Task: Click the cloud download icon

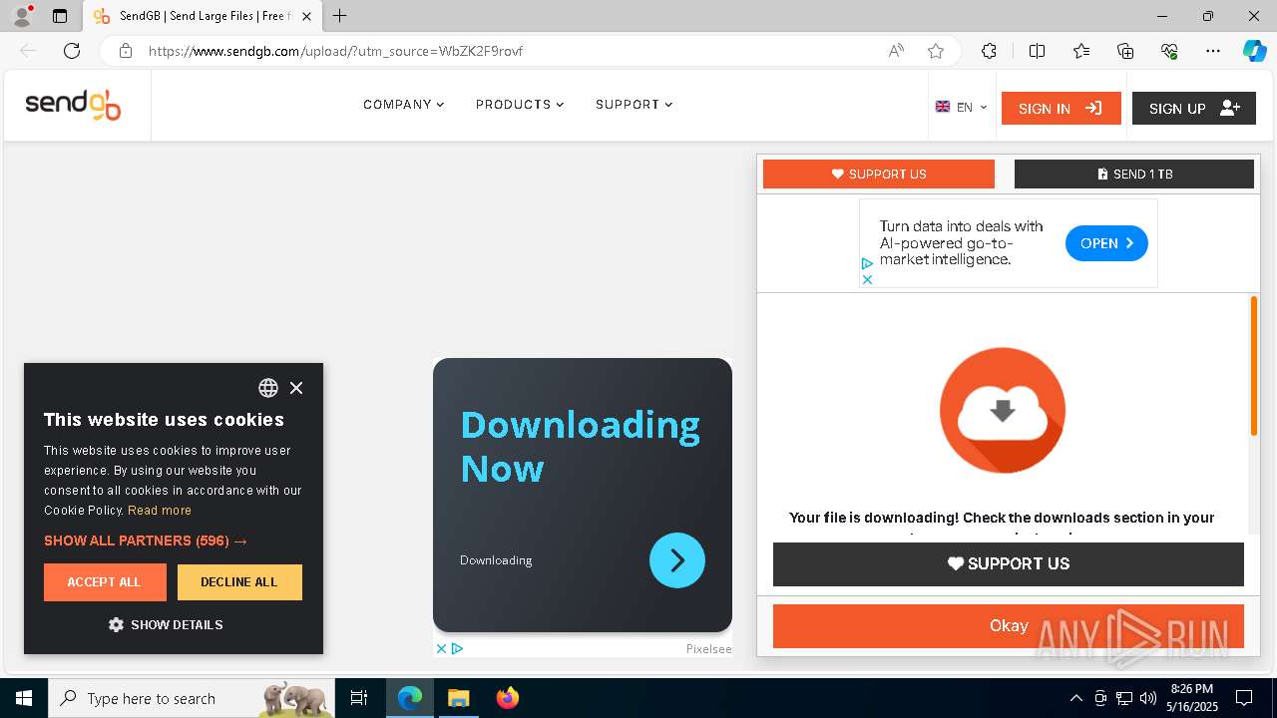Action: pos(1003,410)
